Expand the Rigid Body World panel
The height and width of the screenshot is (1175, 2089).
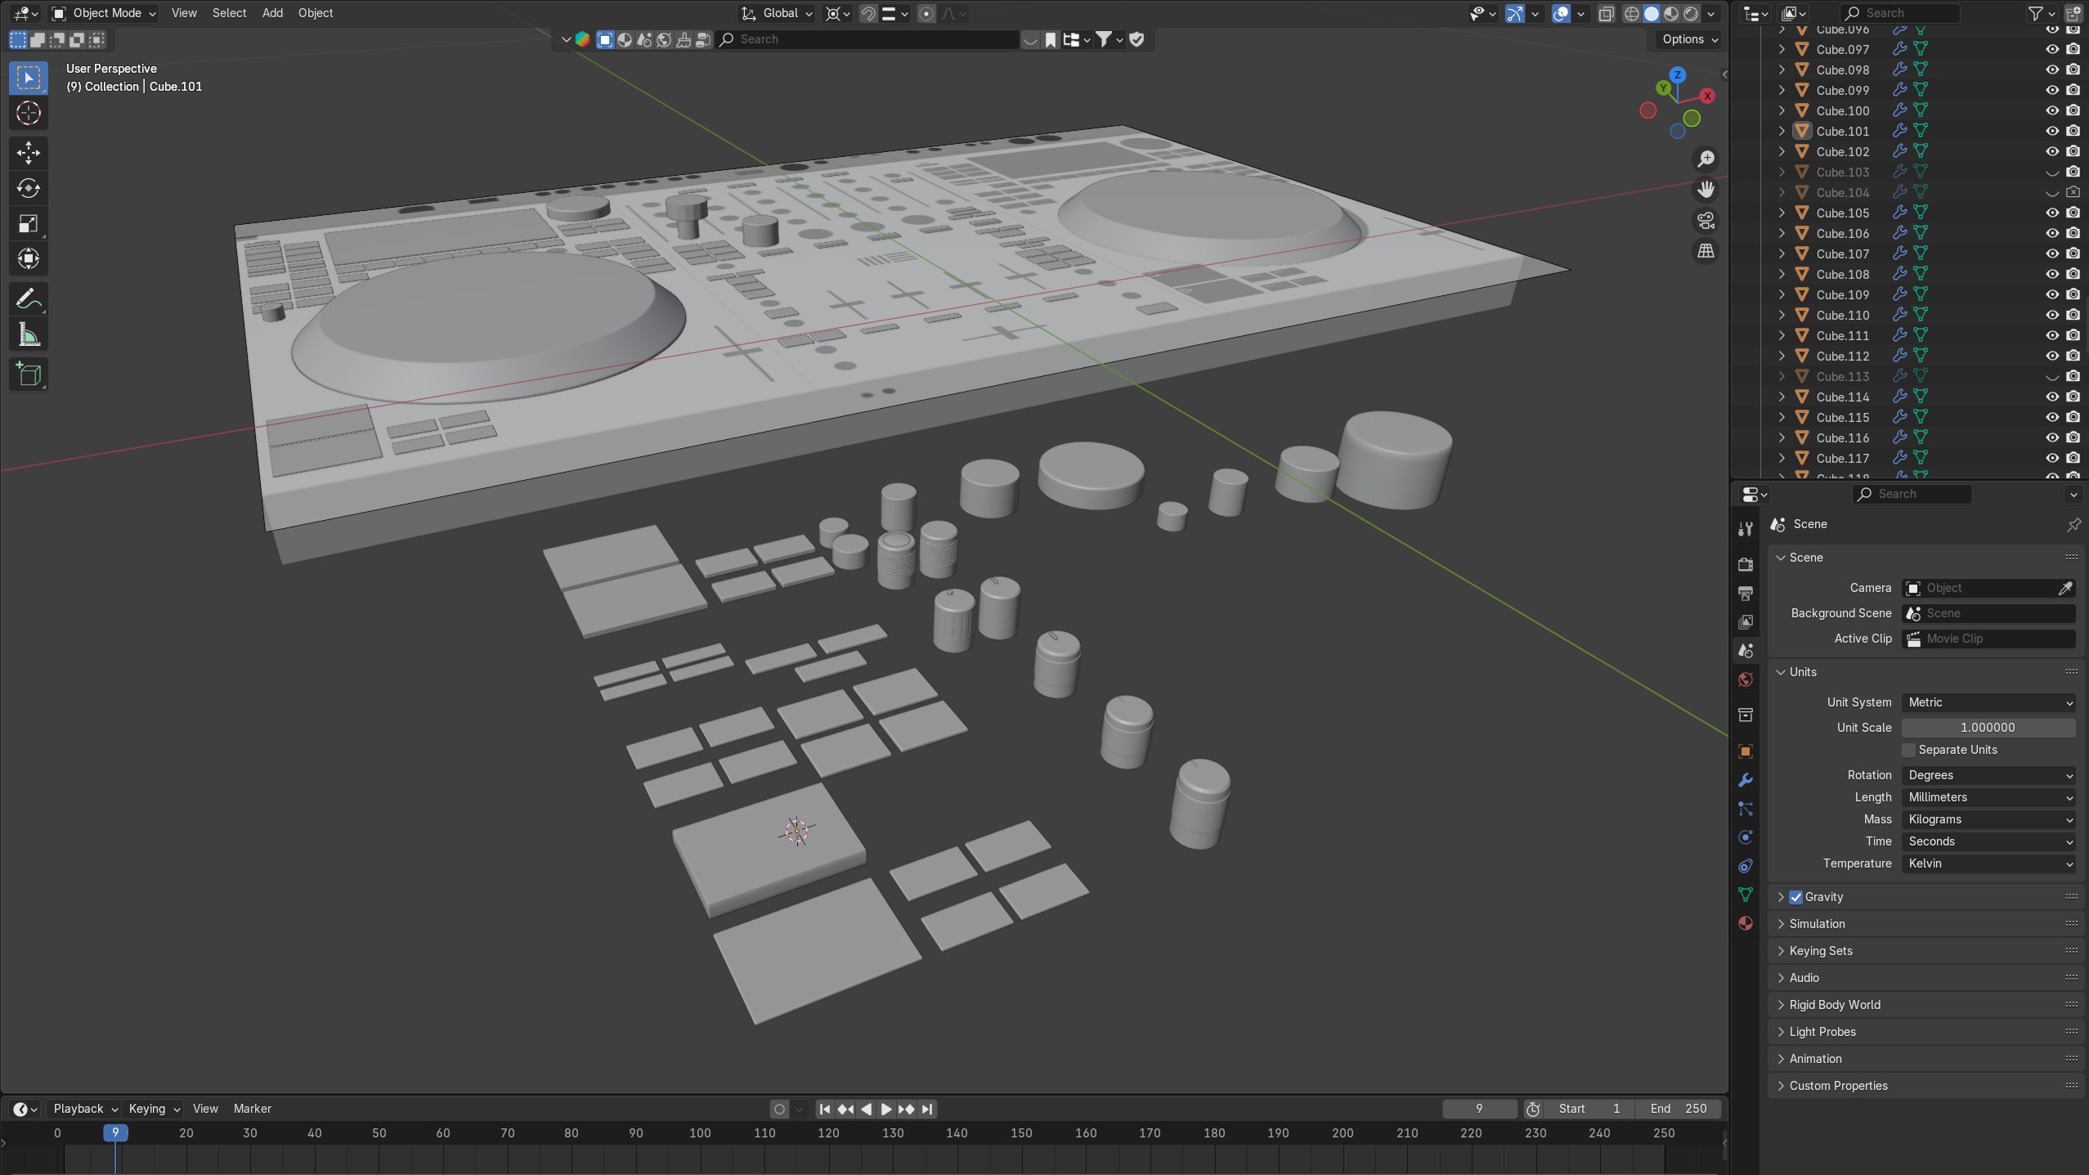pyautogui.click(x=1835, y=1005)
